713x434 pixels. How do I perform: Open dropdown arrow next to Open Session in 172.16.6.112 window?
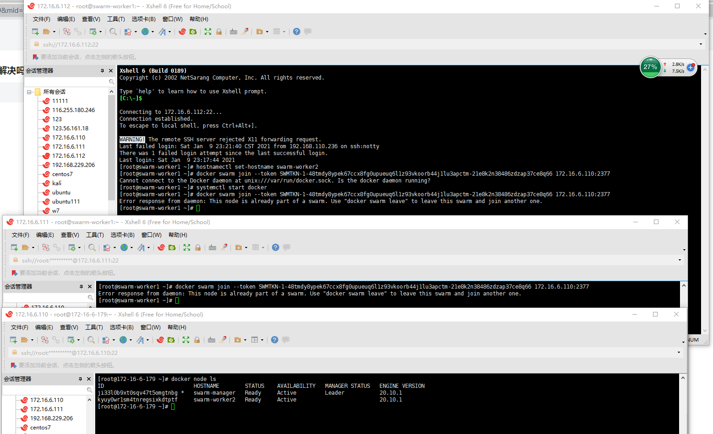(54, 32)
